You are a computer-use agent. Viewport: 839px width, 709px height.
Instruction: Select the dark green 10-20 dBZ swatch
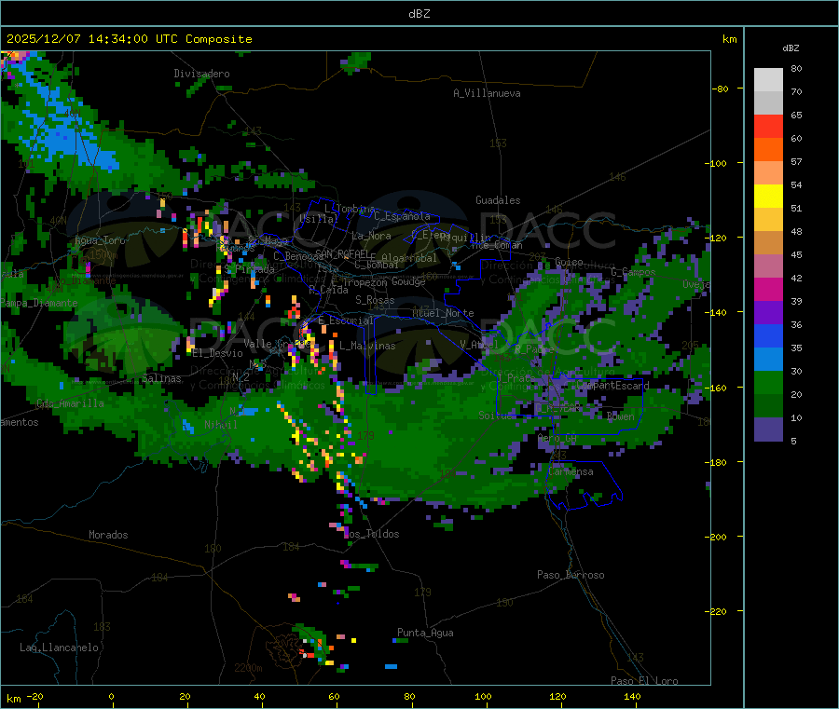(768, 406)
